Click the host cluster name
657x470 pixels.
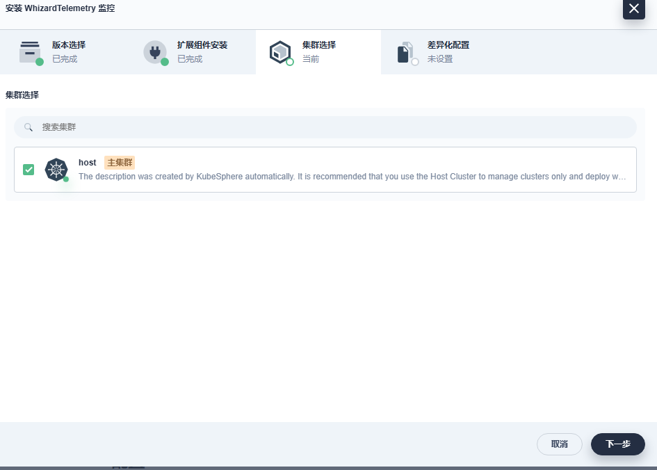coord(87,163)
